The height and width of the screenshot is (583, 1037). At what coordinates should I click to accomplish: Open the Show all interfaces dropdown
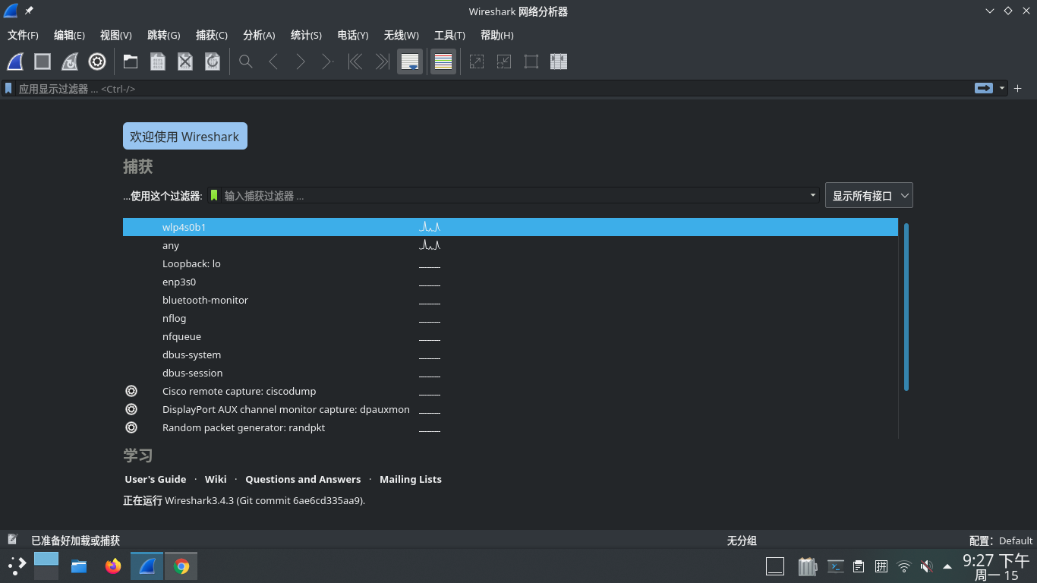pyautogui.click(x=868, y=195)
